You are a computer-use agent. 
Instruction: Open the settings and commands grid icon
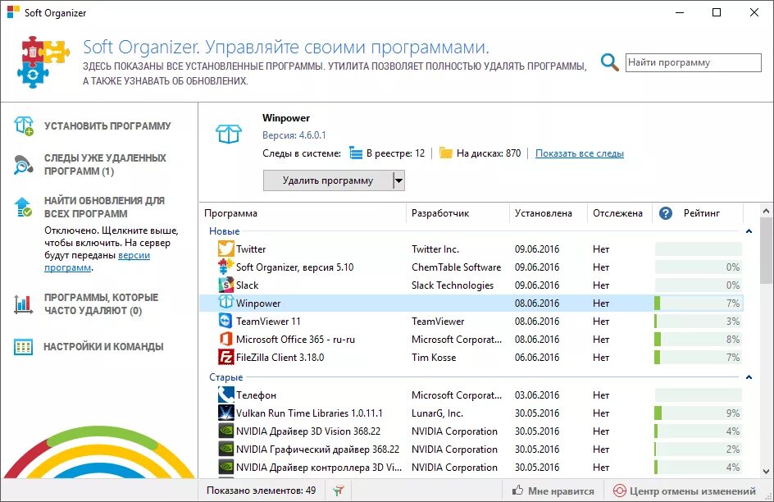click(23, 347)
